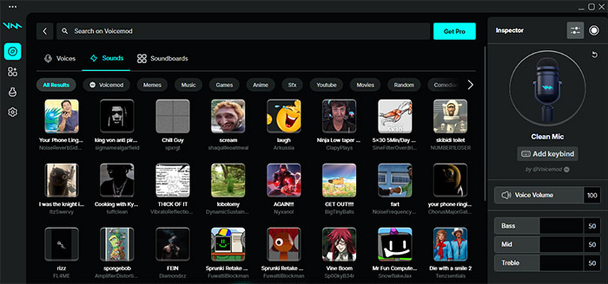Image resolution: width=608 pixels, height=284 pixels.
Task: Switch to the Voices tab
Action: coord(60,59)
